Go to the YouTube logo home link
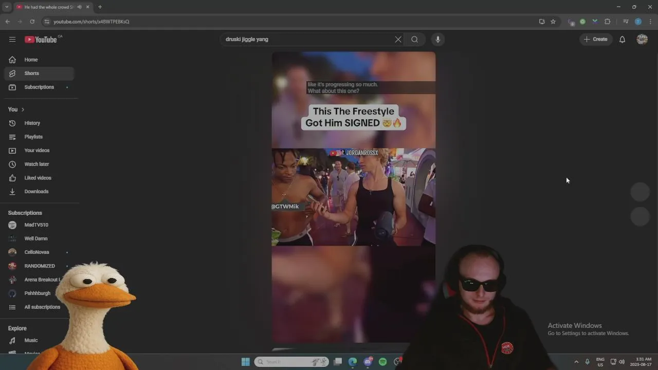 41,40
